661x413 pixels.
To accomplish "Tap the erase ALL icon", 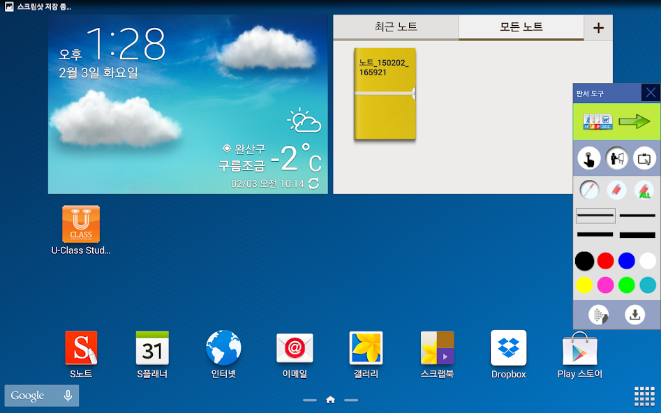I will (x=644, y=190).
